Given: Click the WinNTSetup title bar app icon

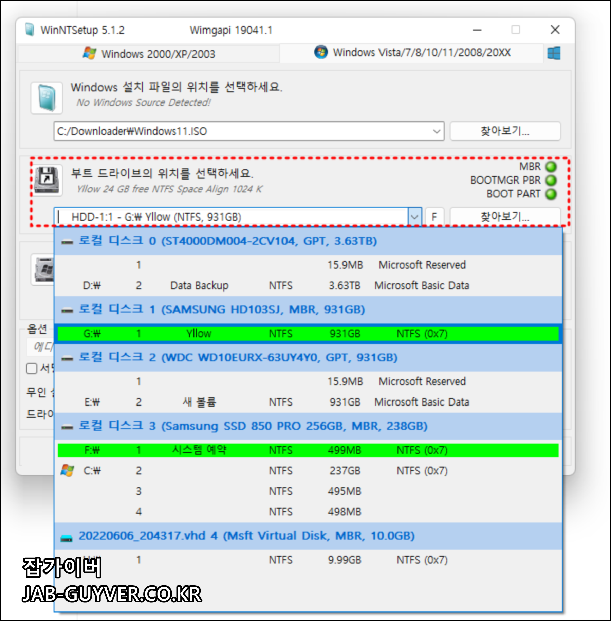Looking at the screenshot, I should pyautogui.click(x=30, y=30).
